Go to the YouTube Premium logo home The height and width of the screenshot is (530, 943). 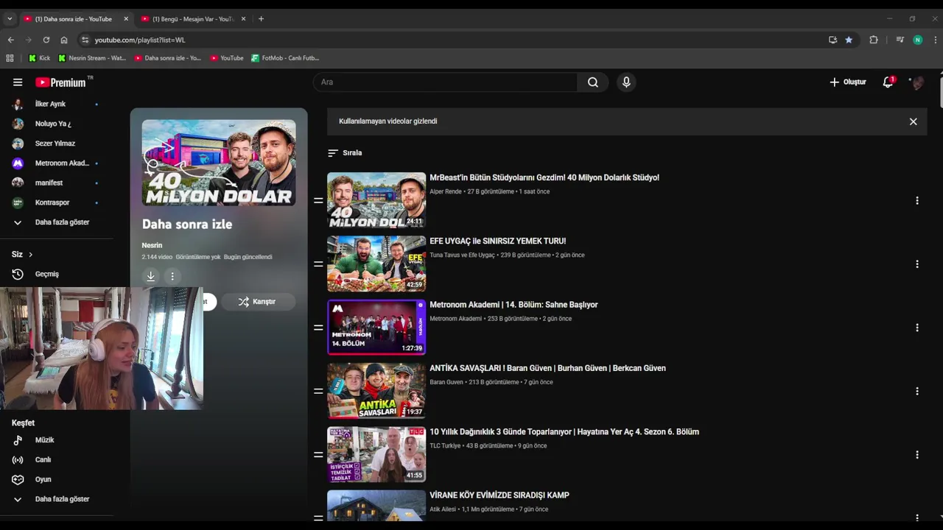coord(60,82)
